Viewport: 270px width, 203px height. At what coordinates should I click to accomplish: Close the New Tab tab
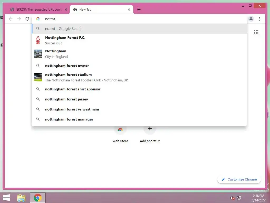129,10
